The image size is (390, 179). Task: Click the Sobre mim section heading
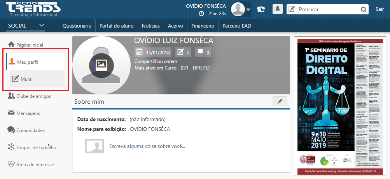pos(89,102)
